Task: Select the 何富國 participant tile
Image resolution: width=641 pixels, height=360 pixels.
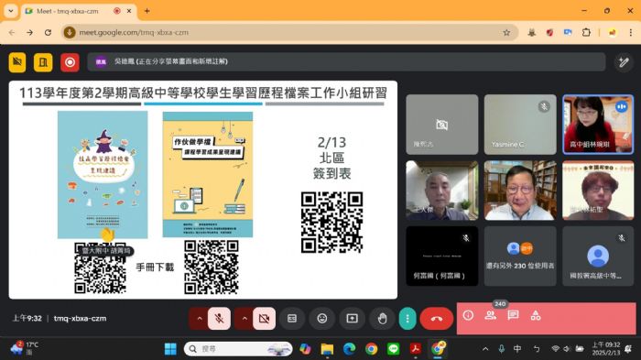Action: point(442,256)
